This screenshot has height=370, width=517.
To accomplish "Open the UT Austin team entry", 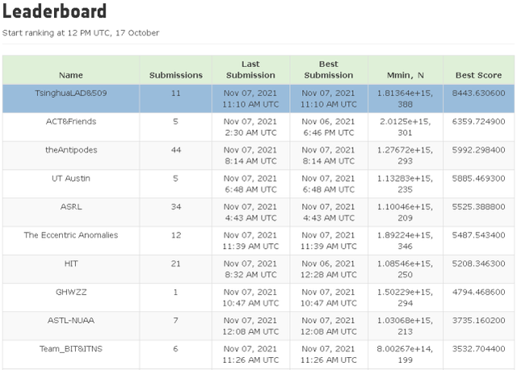I will [x=71, y=178].
